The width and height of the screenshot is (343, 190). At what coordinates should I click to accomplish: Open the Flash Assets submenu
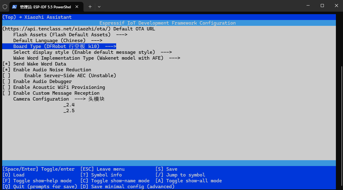(x=70, y=35)
